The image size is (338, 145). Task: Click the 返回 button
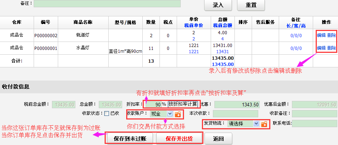click(x=218, y=138)
